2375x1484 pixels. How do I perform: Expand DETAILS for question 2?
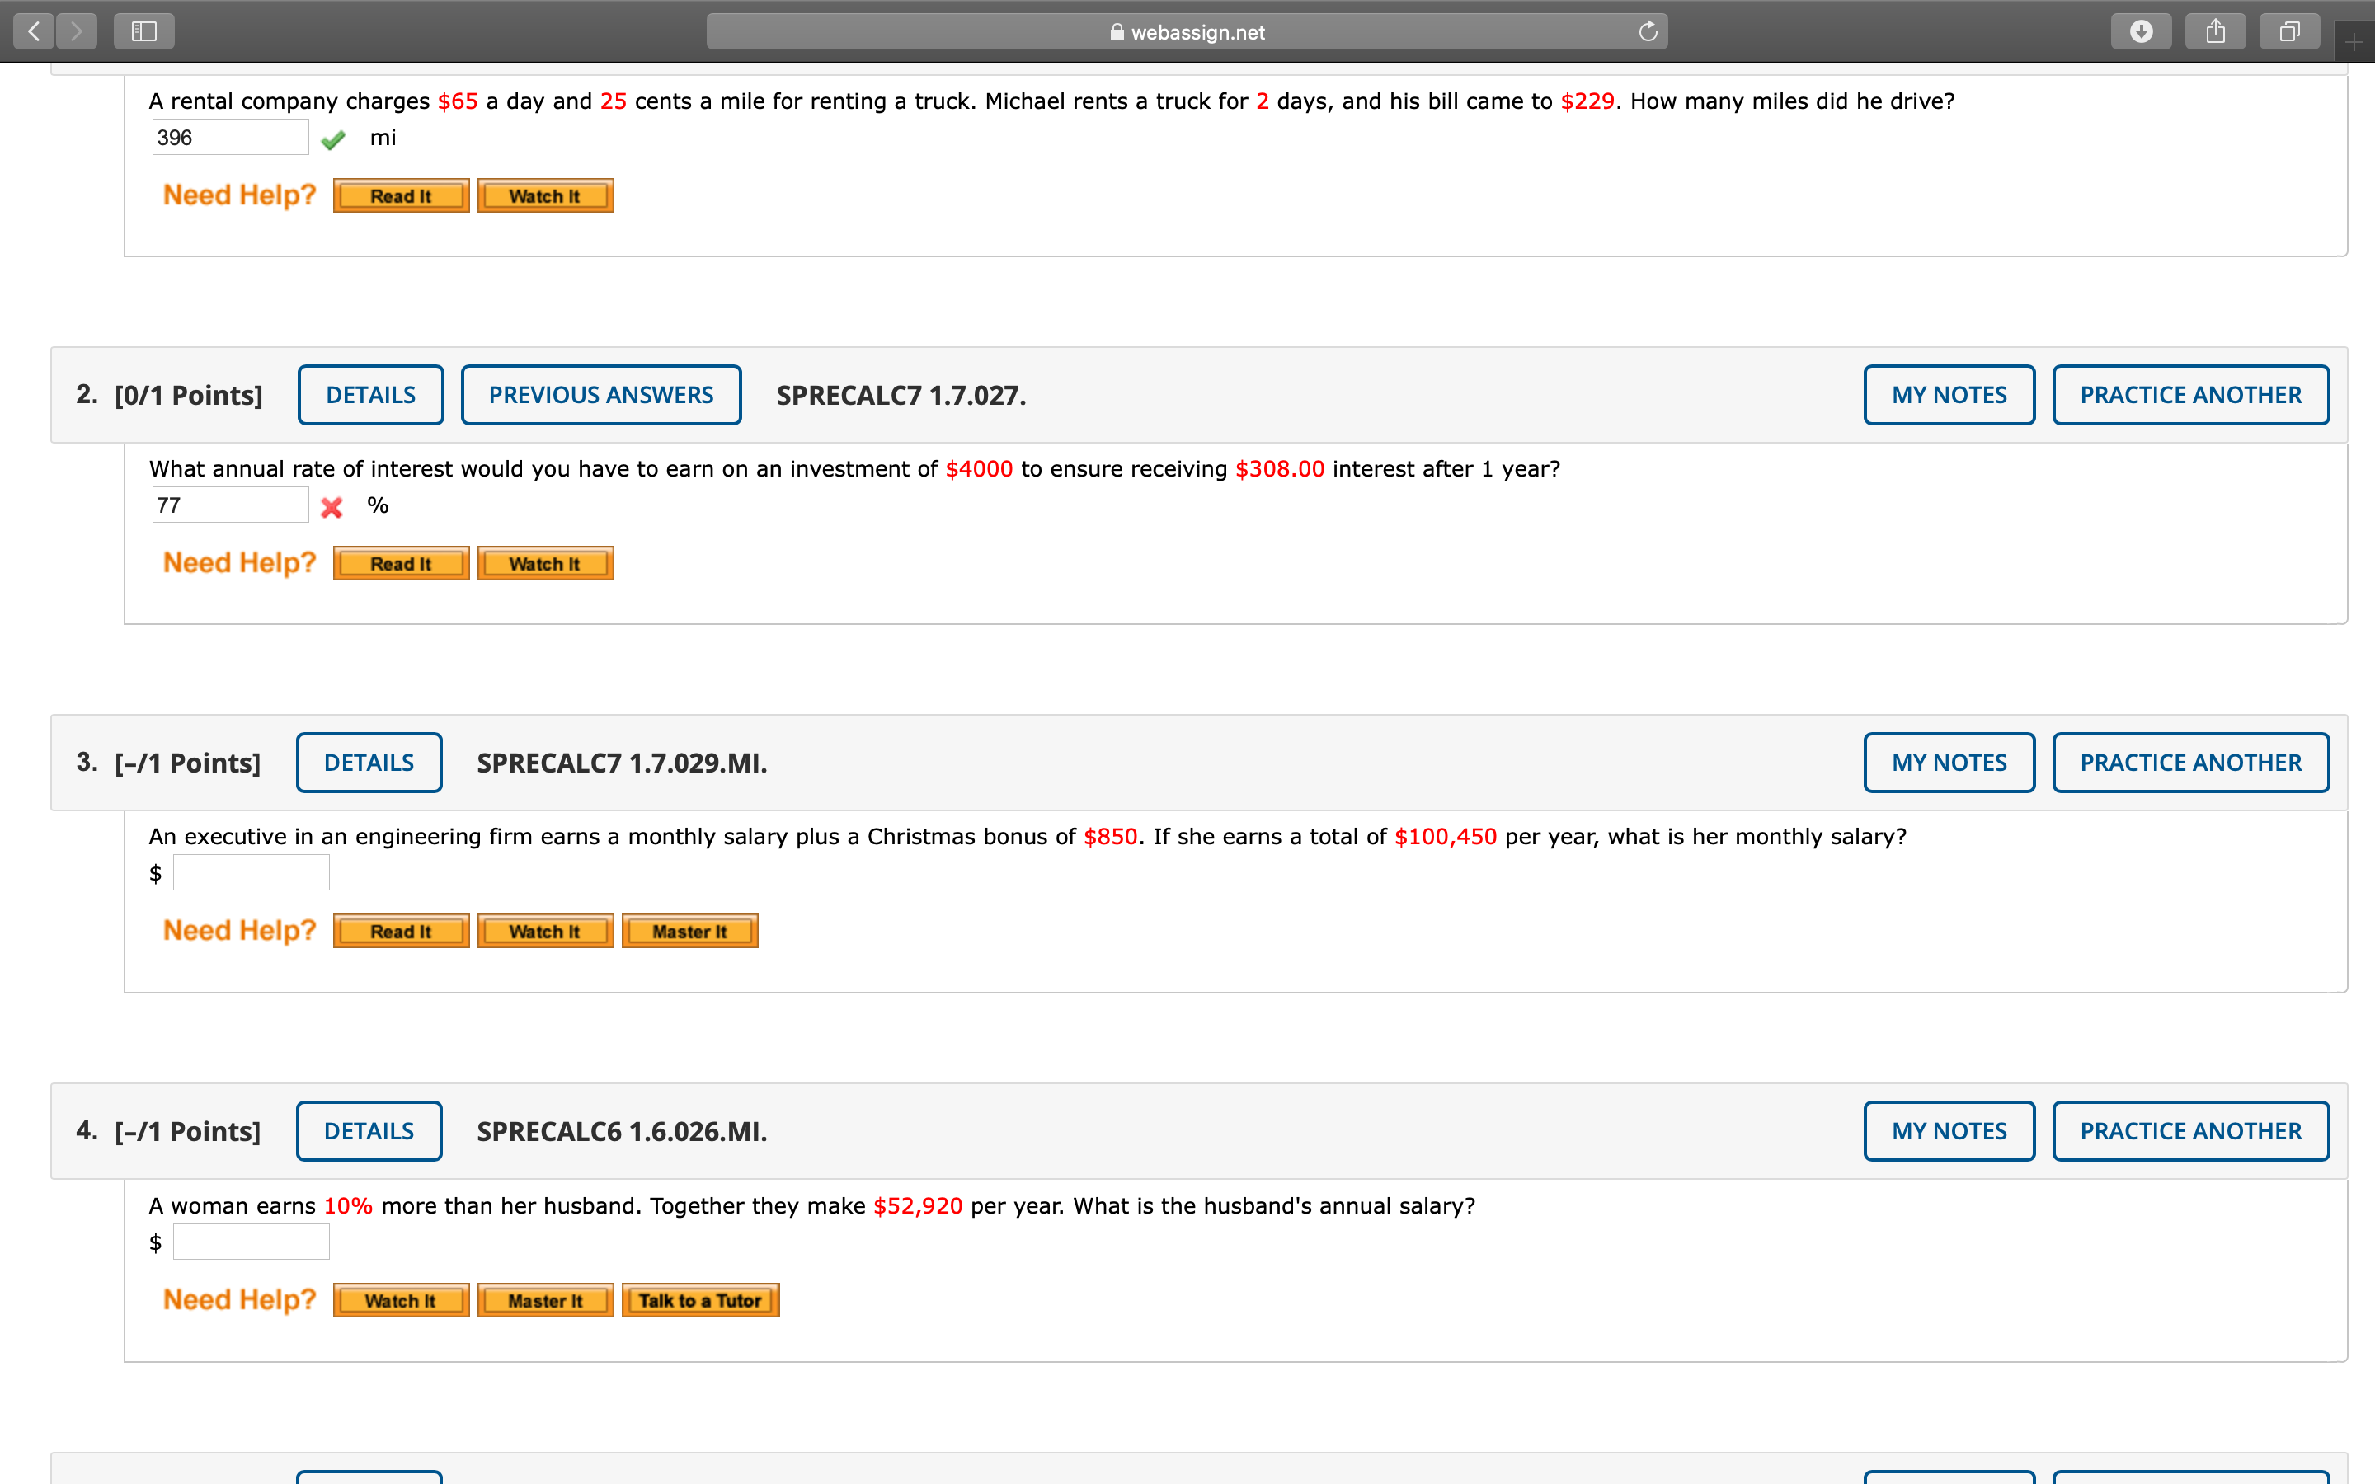[370, 395]
